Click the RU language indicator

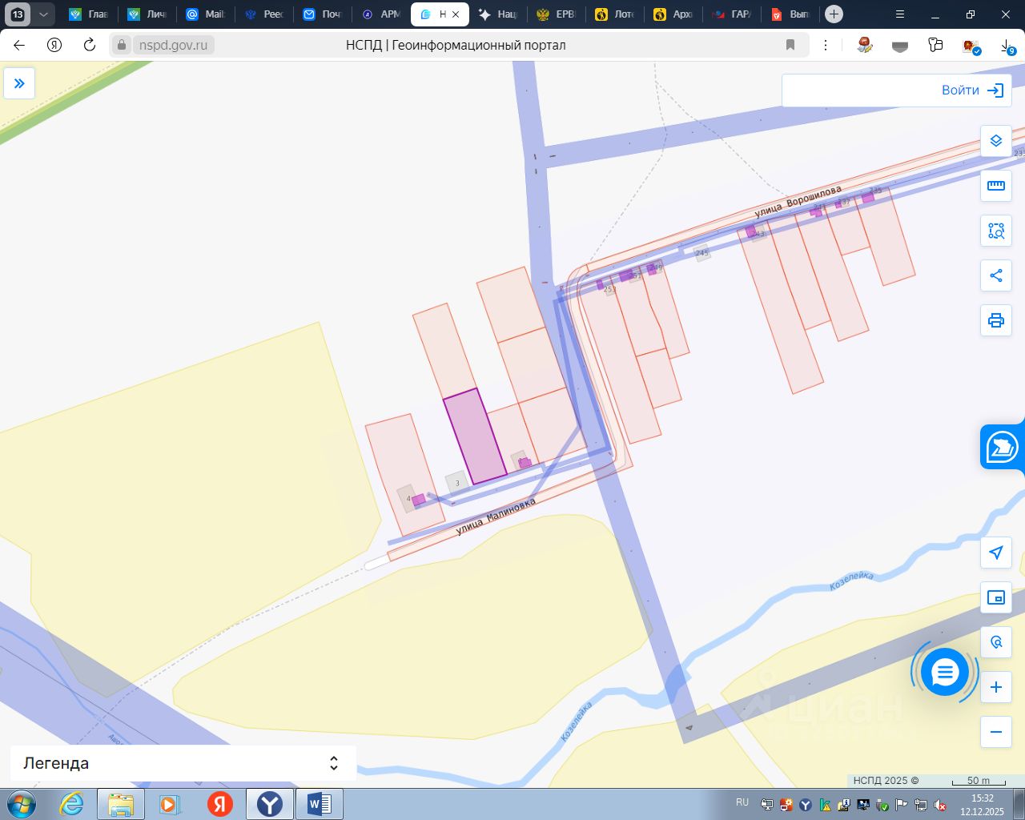(x=742, y=802)
